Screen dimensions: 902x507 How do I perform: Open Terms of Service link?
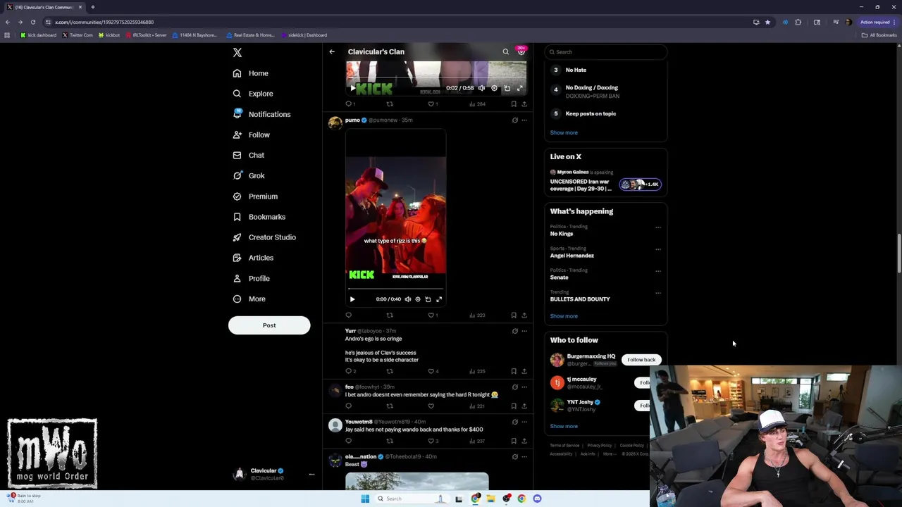[x=564, y=446]
